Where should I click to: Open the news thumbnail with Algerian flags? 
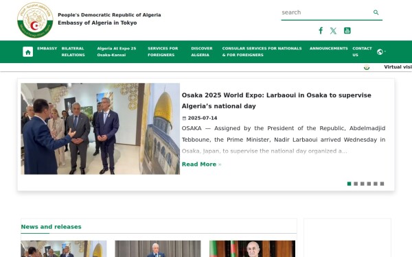click(x=252, y=249)
